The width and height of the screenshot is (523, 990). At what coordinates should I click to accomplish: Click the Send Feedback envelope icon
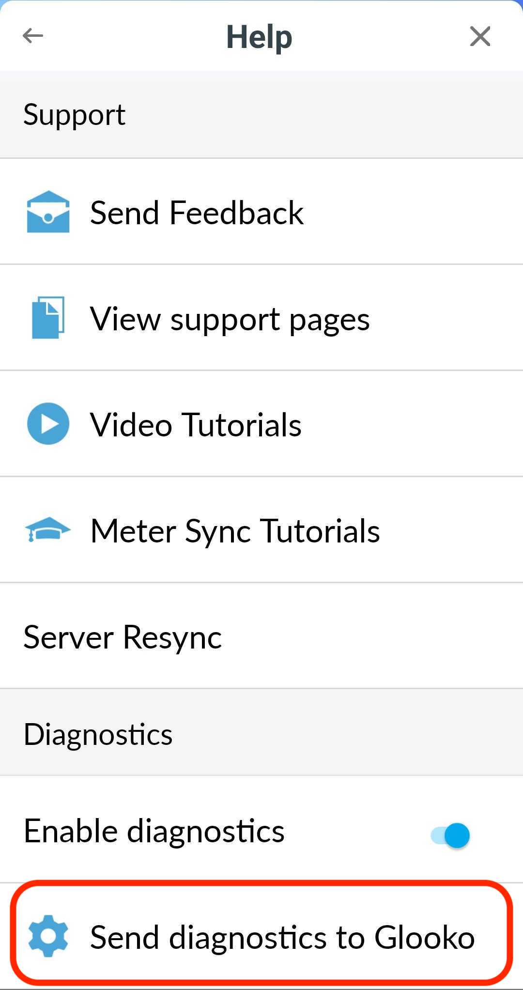click(x=47, y=212)
